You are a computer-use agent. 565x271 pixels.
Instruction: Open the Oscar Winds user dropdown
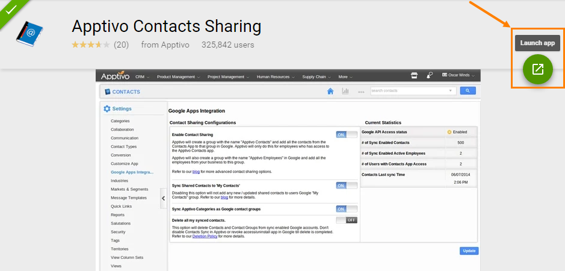458,76
